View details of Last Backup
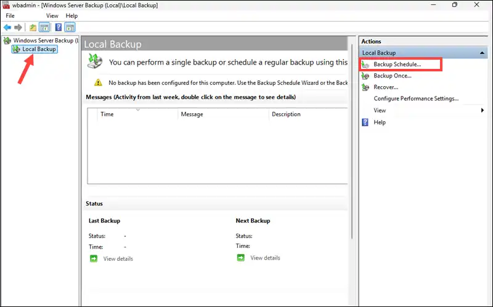The width and height of the screenshot is (493, 307). pos(118,258)
